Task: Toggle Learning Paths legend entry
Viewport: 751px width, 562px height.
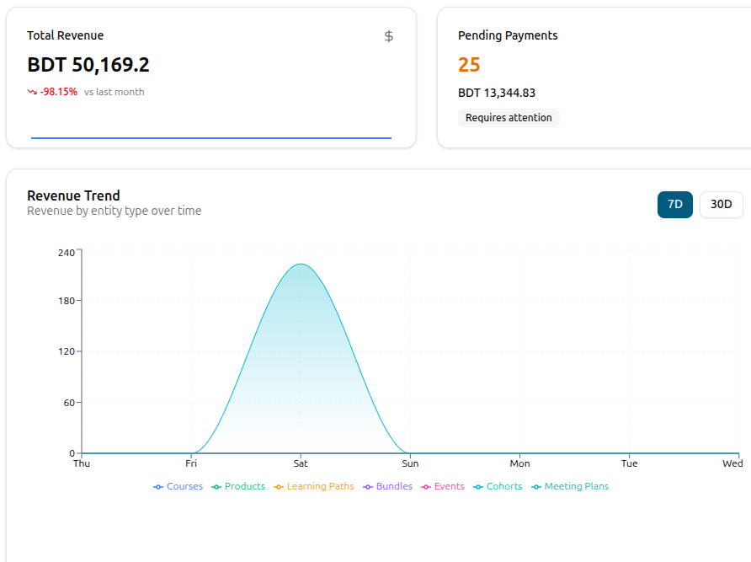Action: (x=314, y=486)
